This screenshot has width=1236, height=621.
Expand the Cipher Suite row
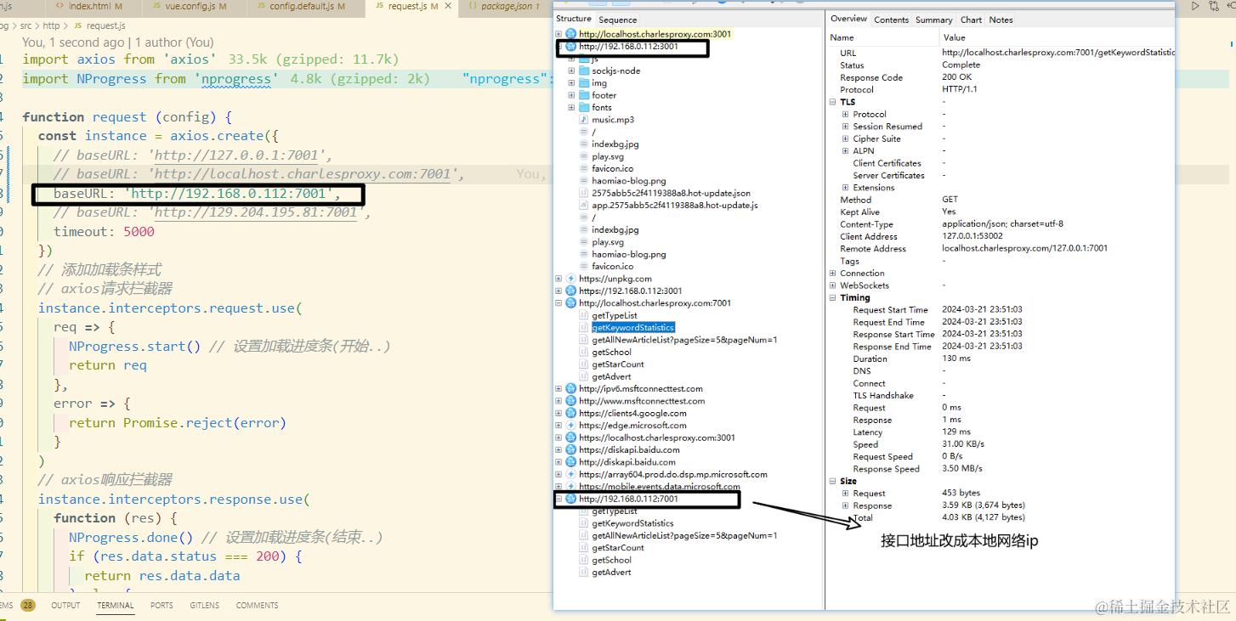[846, 138]
